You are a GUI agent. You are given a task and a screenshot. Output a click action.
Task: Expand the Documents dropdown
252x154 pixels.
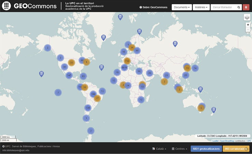pyautogui.click(x=181, y=7)
